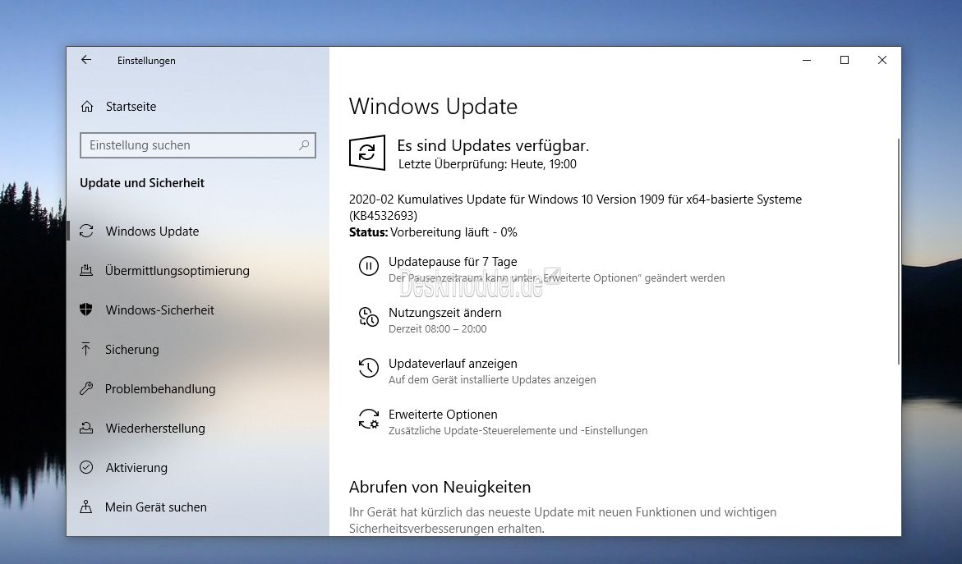Screen dimensions: 962x564
Task: Click the search magnifier icon
Action: coord(304,145)
